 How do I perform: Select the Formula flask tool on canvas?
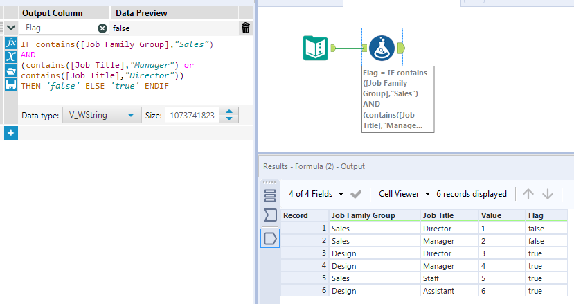tap(382, 48)
